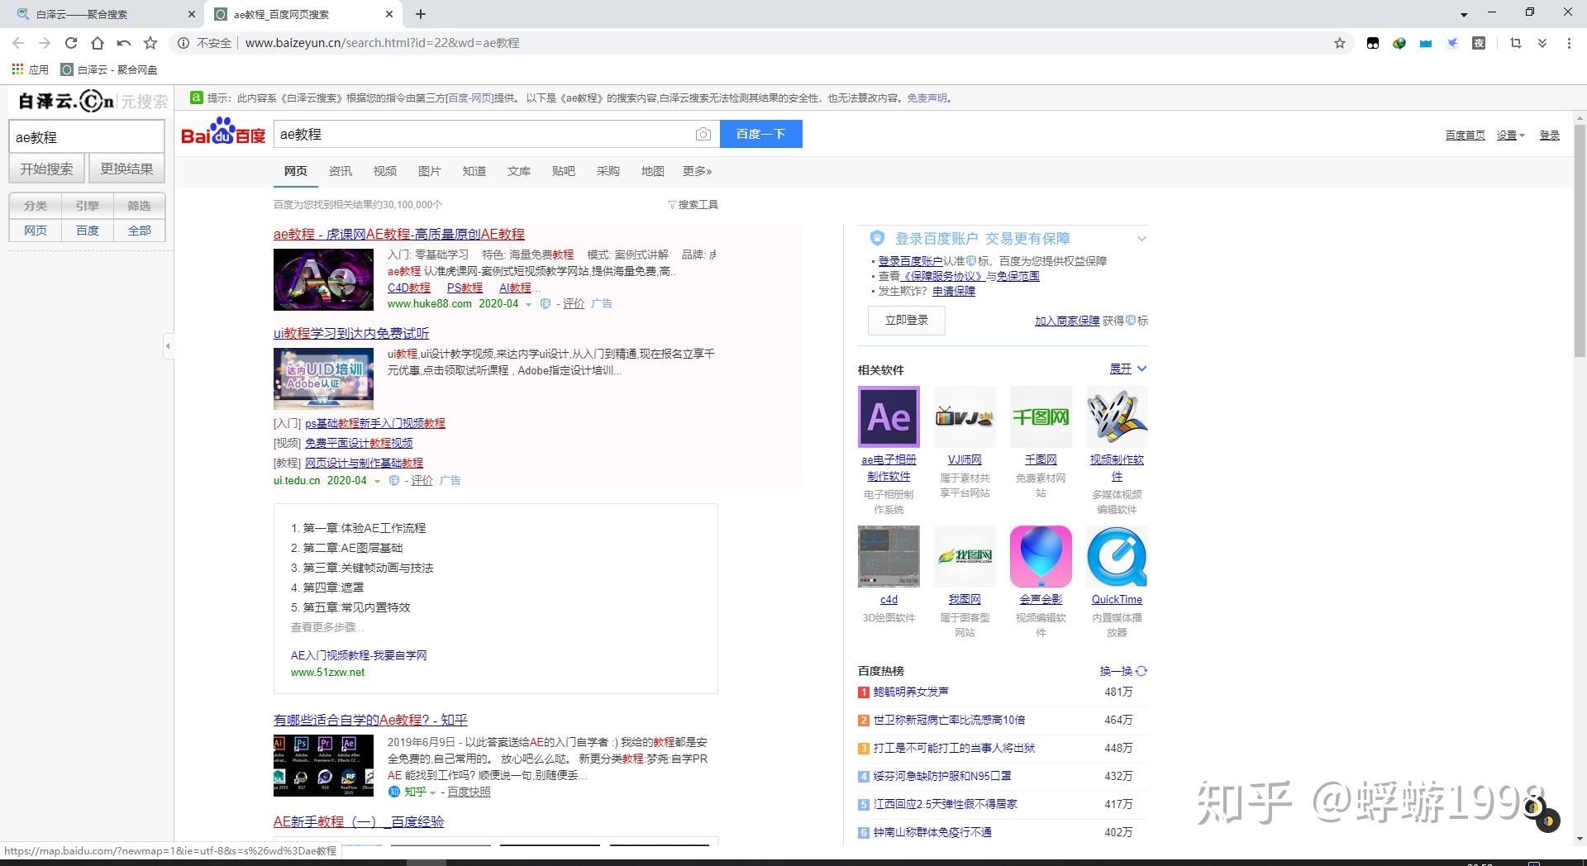Screen dimensions: 1587x866
Task: Switch to the 文库 tab
Action: (x=518, y=171)
